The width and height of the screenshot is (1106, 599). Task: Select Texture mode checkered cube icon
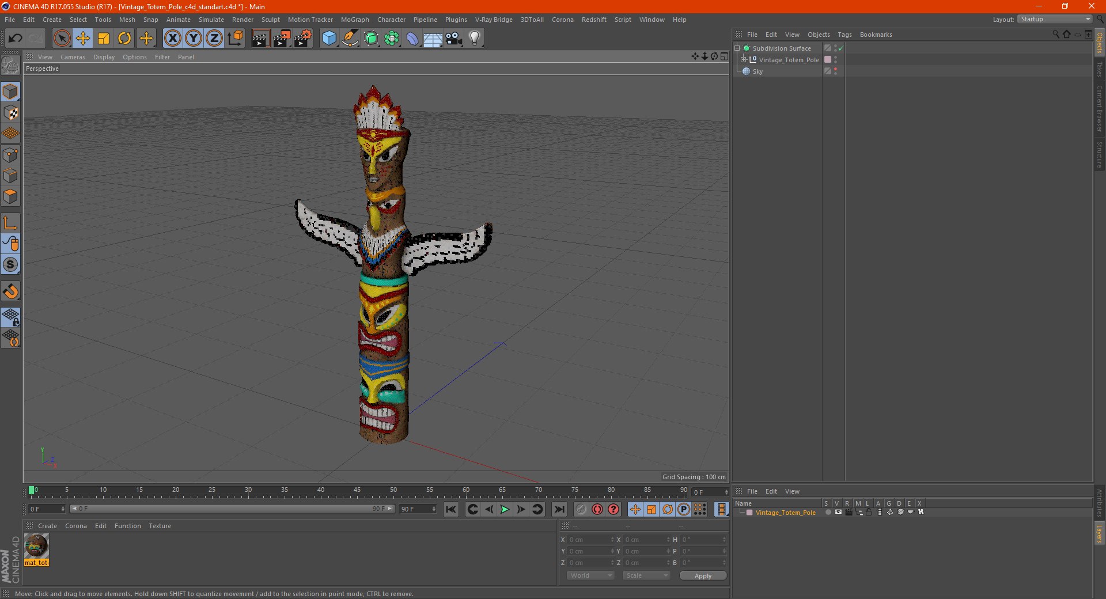click(10, 113)
